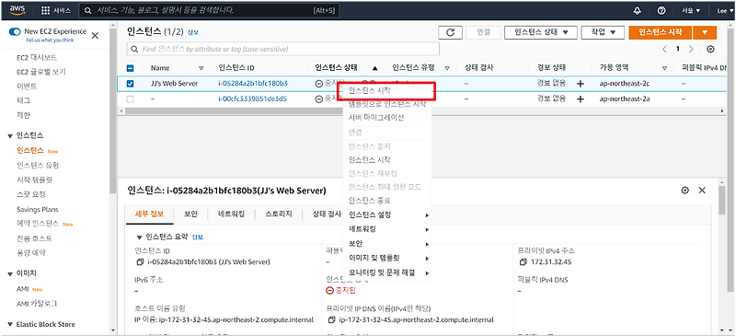Screen dimensions: 736x336
Task: Open EC2 대시보드 in sidebar
Action: [x=37, y=57]
